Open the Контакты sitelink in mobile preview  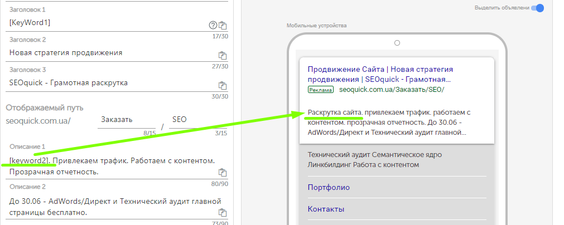click(326, 209)
